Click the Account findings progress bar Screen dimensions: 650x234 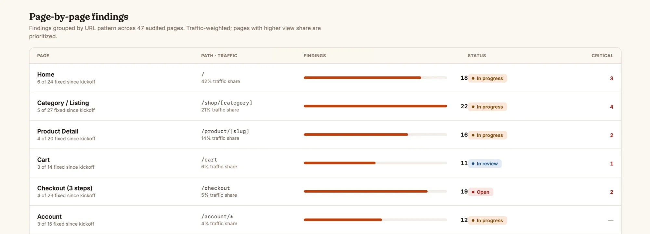[x=375, y=220]
